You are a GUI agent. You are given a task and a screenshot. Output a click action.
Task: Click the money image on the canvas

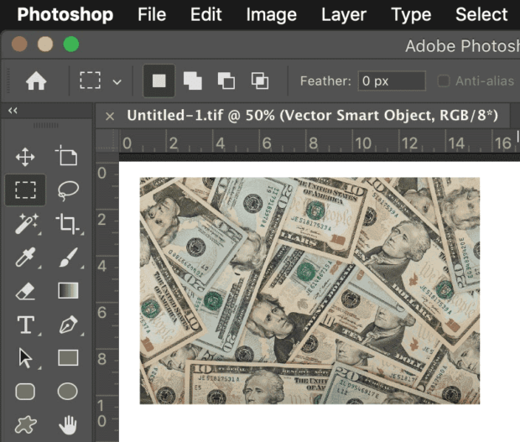click(309, 290)
